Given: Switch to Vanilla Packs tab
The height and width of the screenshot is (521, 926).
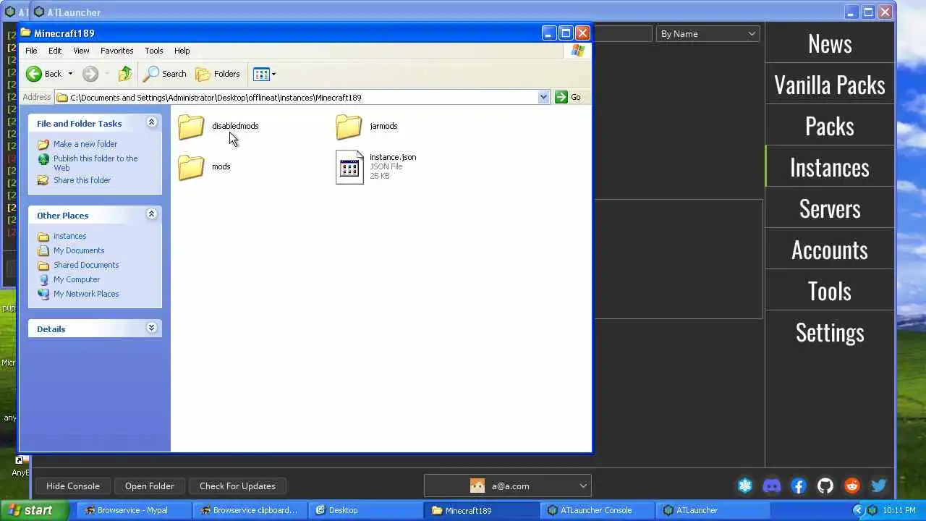Looking at the screenshot, I should pos(830,85).
